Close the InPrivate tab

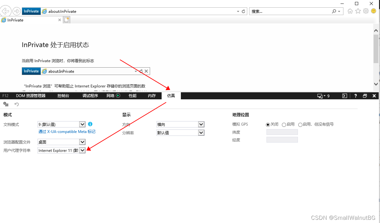point(60,20)
